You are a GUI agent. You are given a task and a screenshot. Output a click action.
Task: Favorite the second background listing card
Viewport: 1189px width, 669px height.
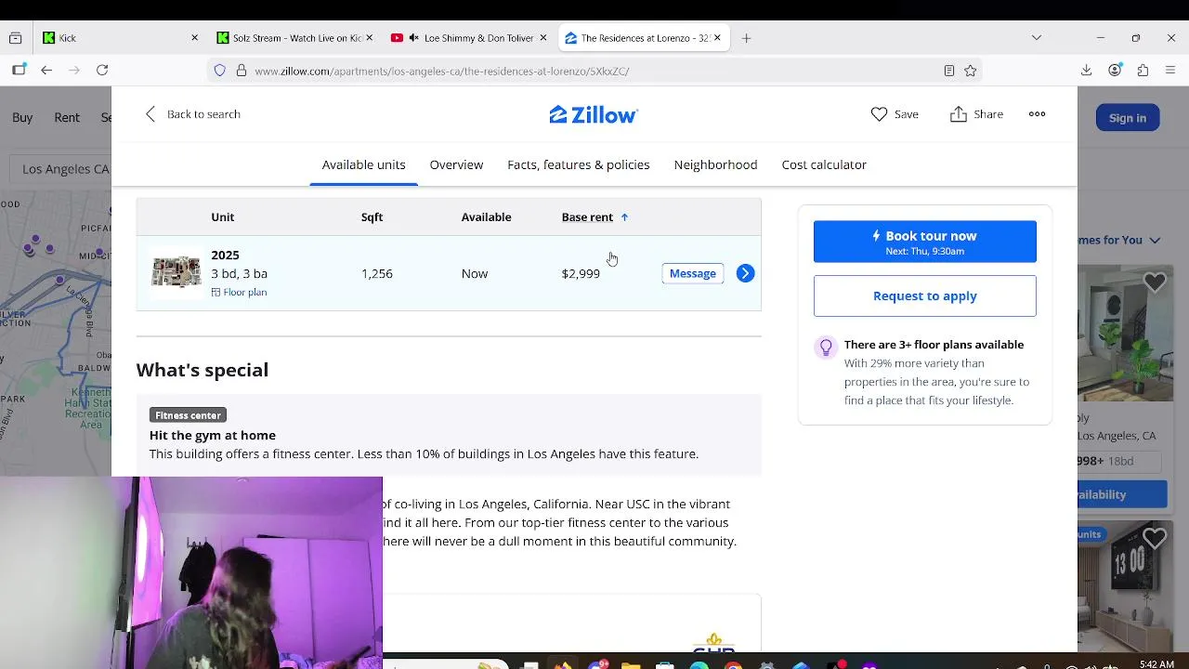1155,538
